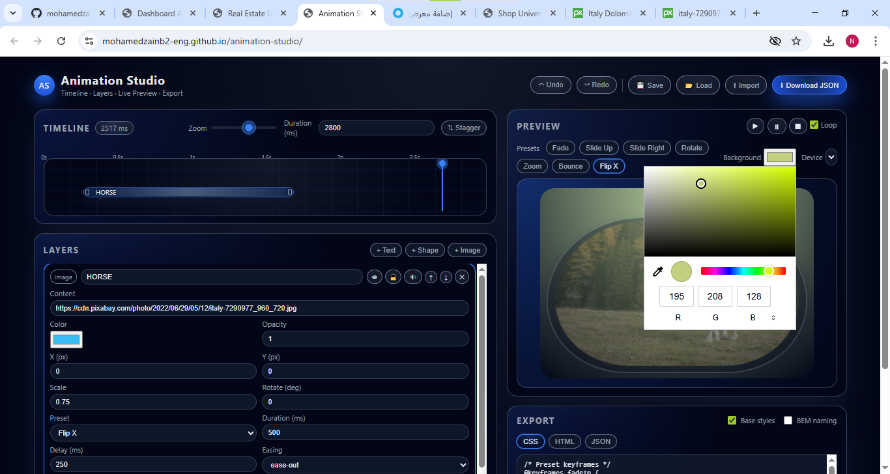Open the Easing dropdown set to ease-out
This screenshot has height=474, width=890.
point(365,465)
